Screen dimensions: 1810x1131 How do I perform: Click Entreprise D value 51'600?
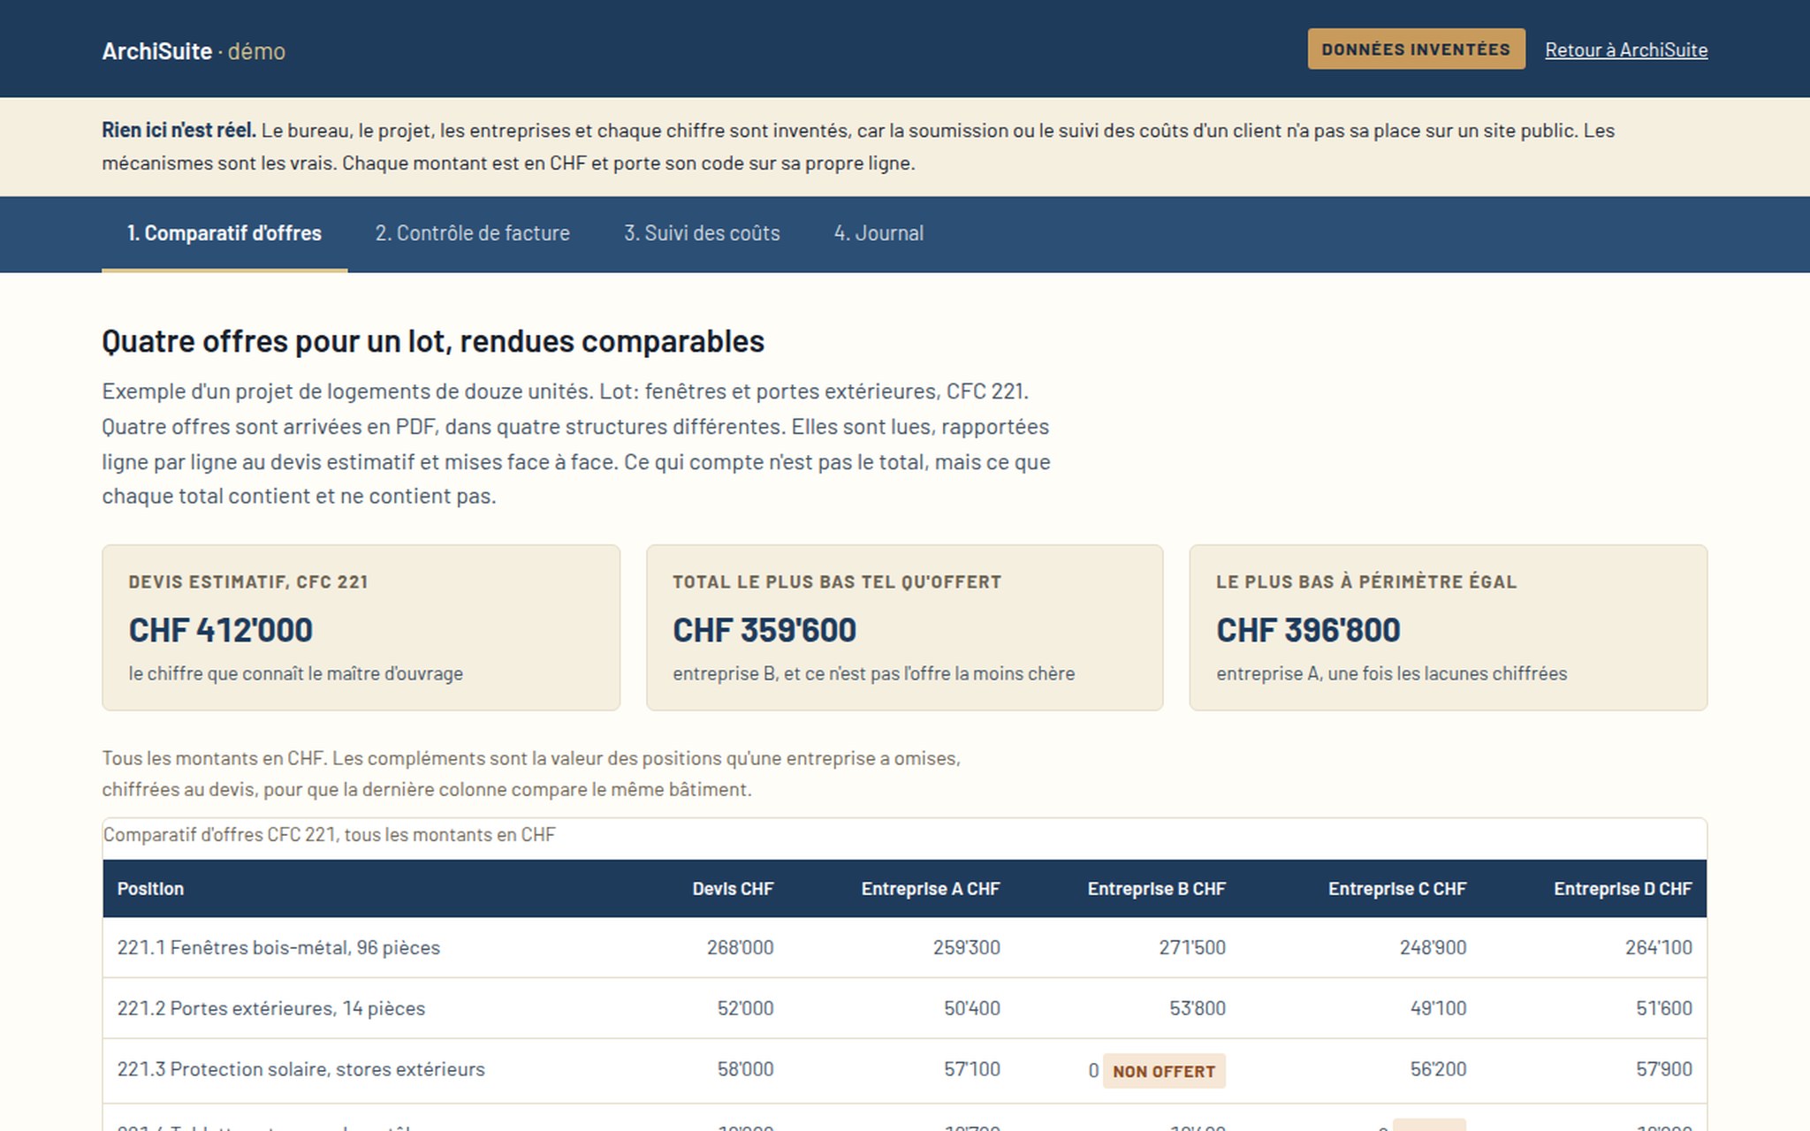pos(1663,1008)
